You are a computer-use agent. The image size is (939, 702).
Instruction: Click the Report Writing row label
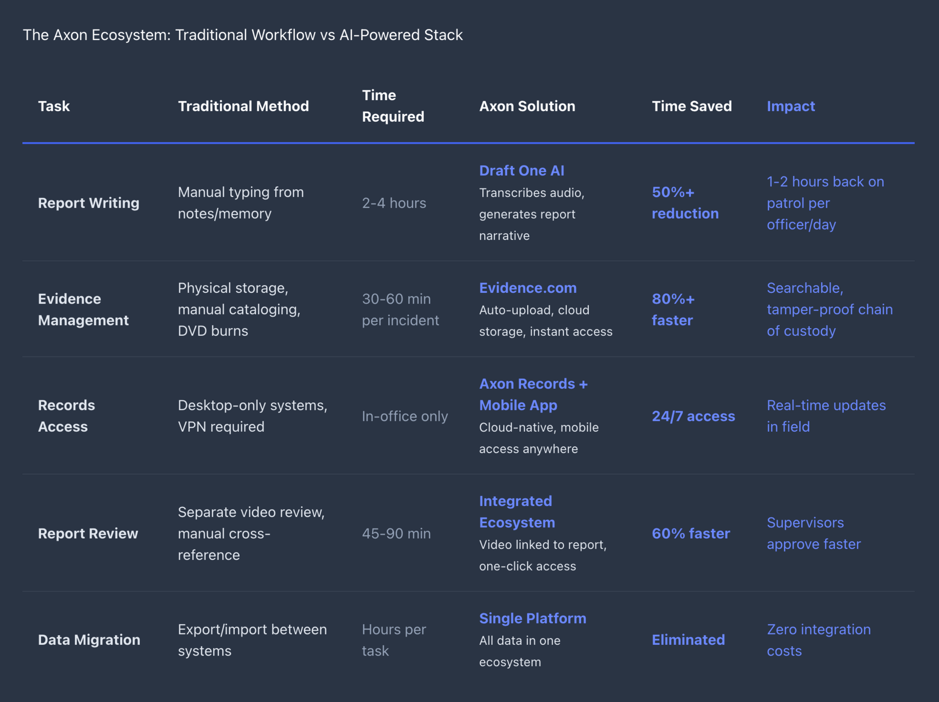pyautogui.click(x=89, y=203)
